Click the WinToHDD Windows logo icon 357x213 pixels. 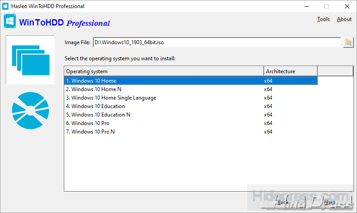point(10,21)
